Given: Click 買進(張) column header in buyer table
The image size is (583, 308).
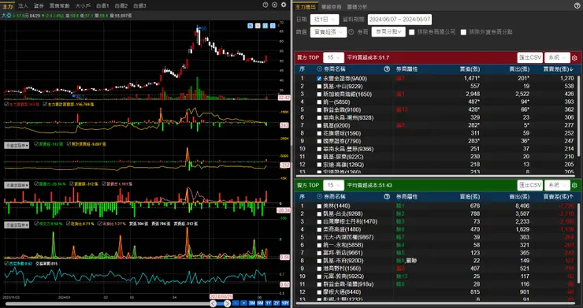Looking at the screenshot, I should pos(470,69).
